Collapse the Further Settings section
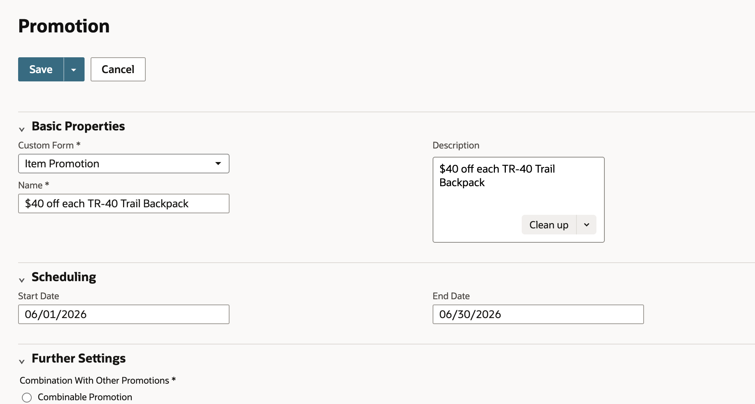The height and width of the screenshot is (404, 755). coord(22,361)
